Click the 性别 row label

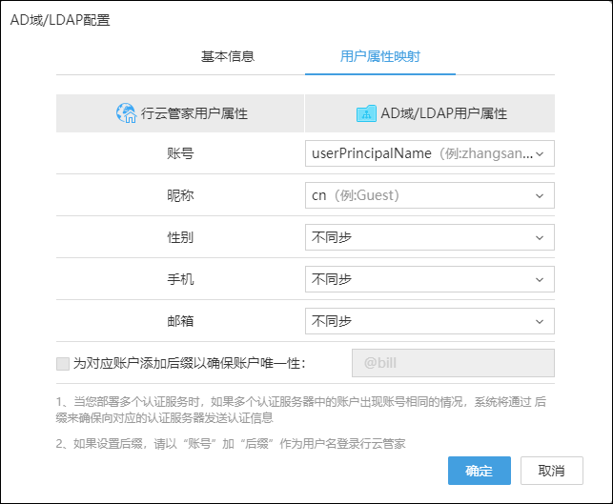point(180,237)
